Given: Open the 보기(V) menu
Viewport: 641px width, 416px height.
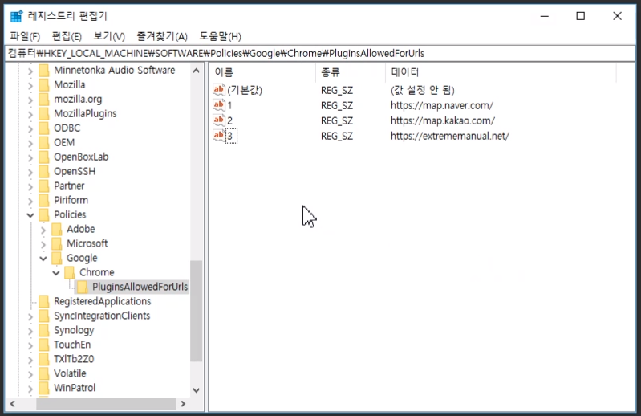Looking at the screenshot, I should [109, 36].
